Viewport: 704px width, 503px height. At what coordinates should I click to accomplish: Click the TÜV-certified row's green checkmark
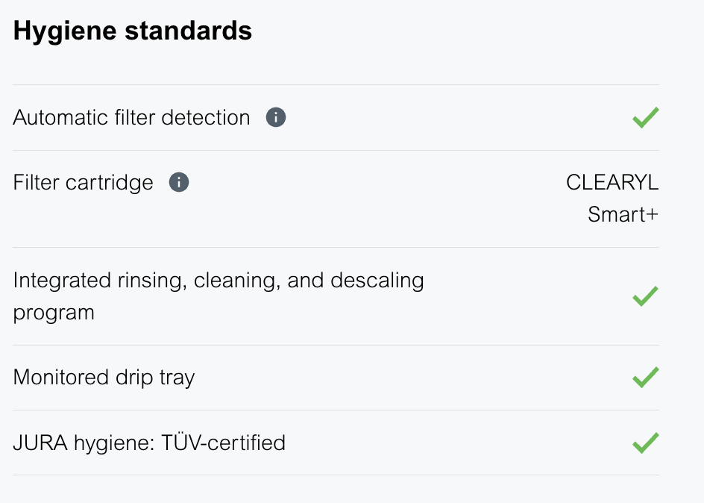tap(645, 443)
